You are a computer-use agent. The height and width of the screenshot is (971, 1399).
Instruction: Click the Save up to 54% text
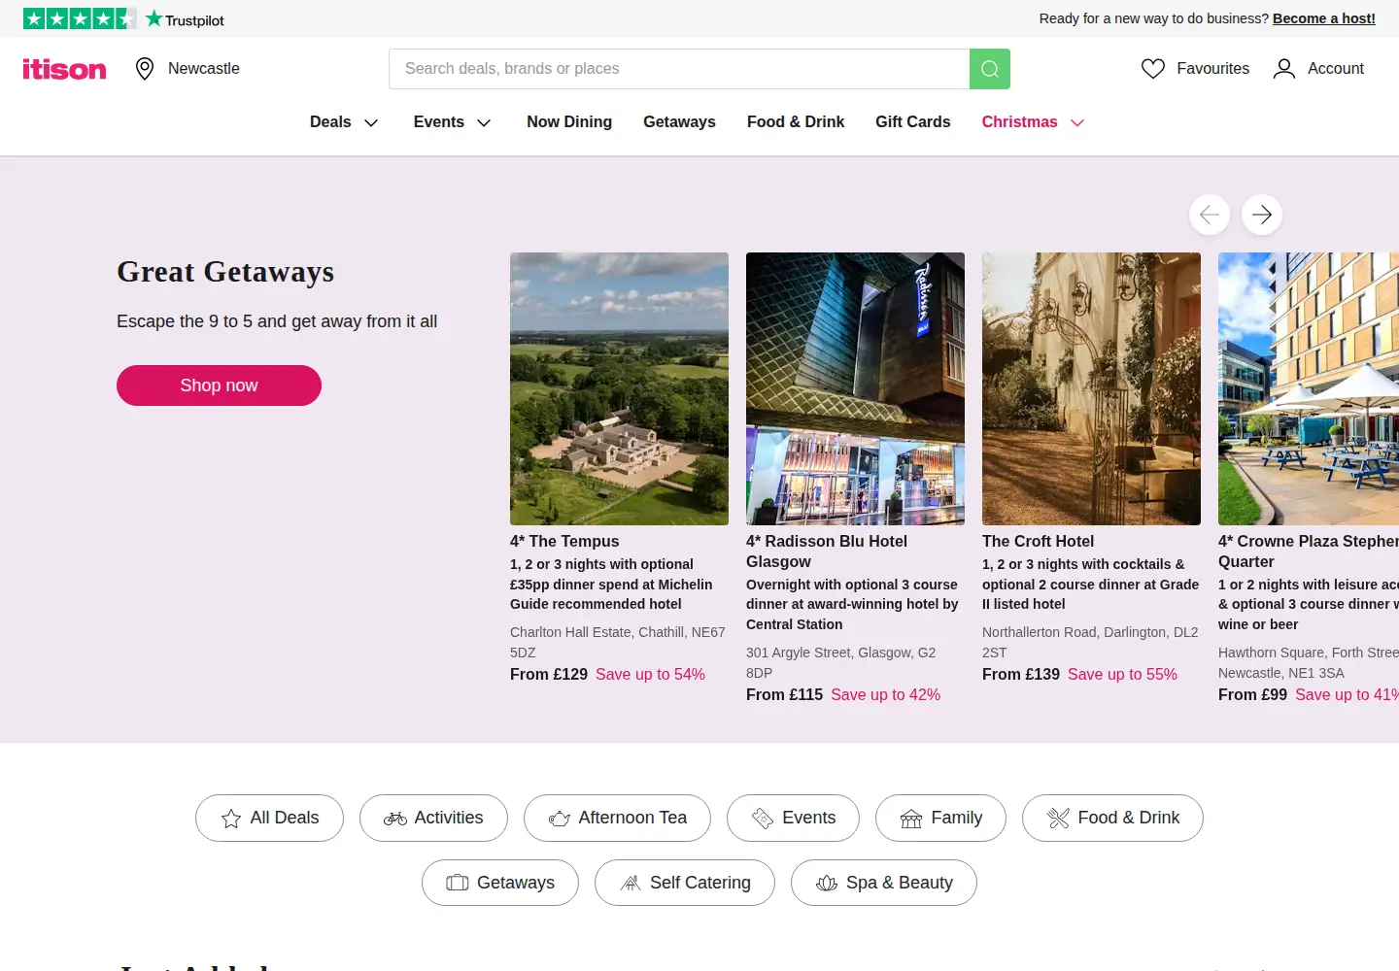650,675
